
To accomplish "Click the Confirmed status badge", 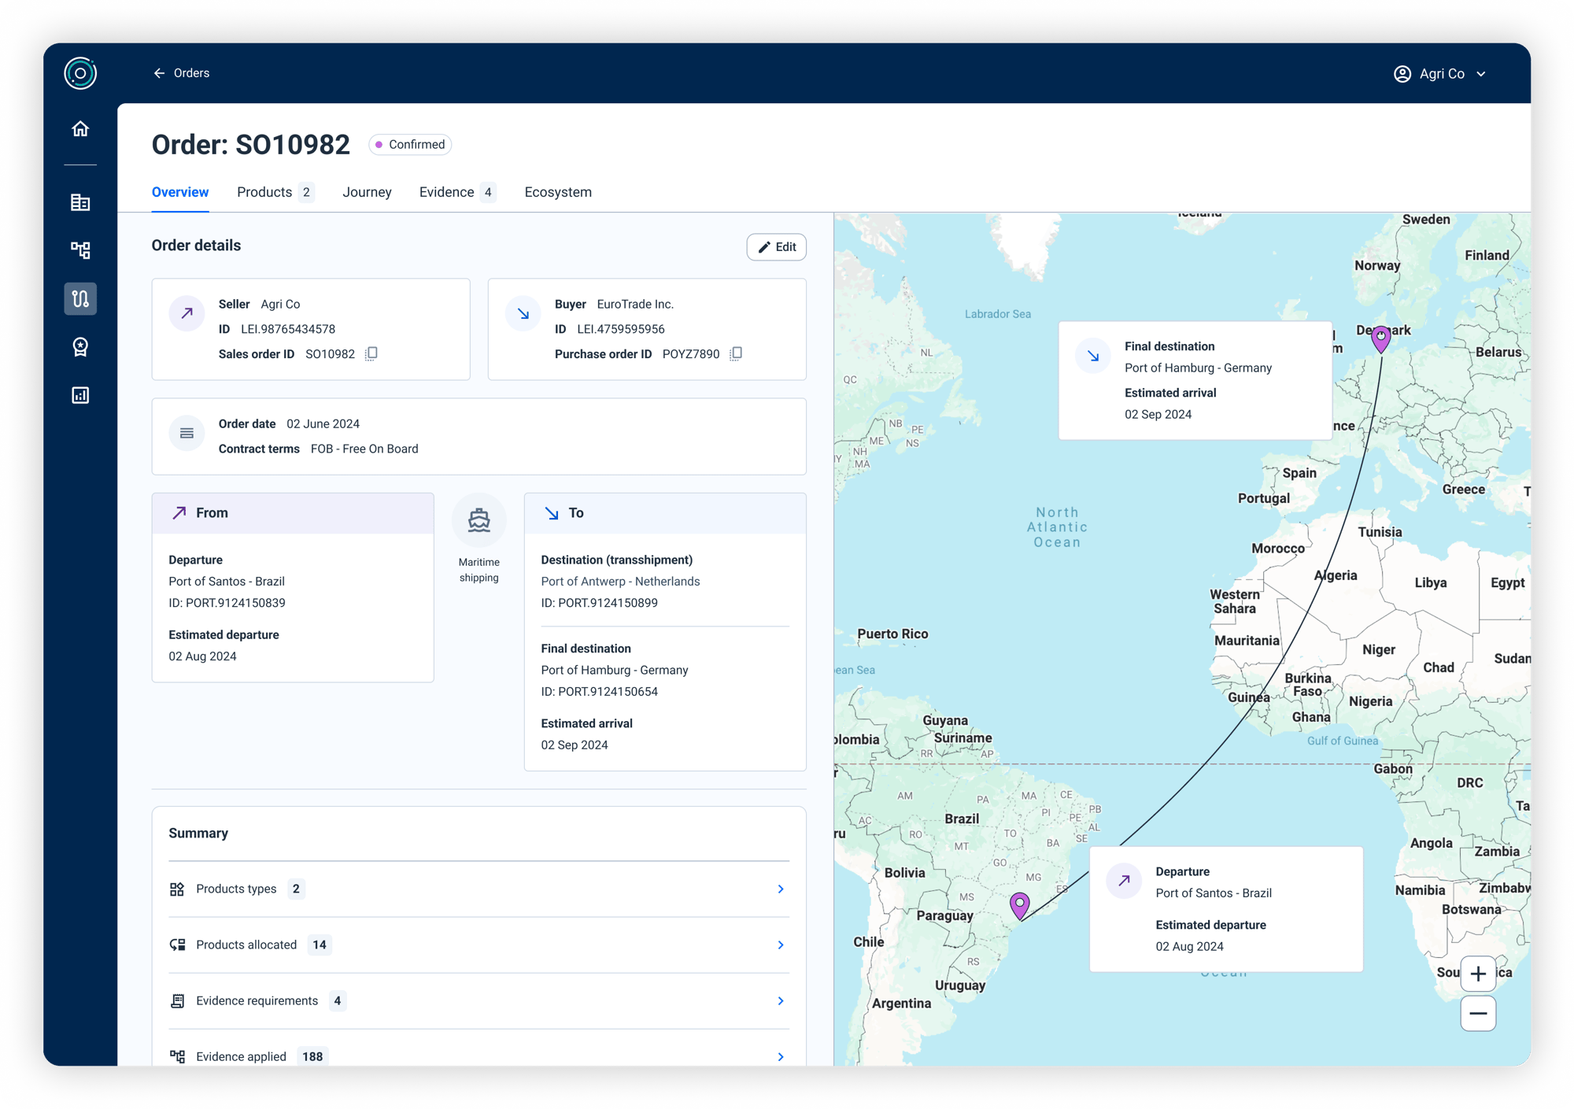I will [x=410, y=145].
